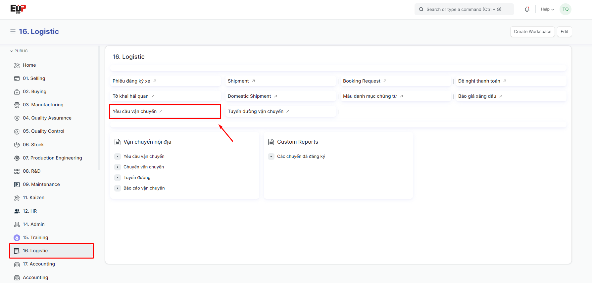Click the 06. Stock box icon

pyautogui.click(x=17, y=145)
